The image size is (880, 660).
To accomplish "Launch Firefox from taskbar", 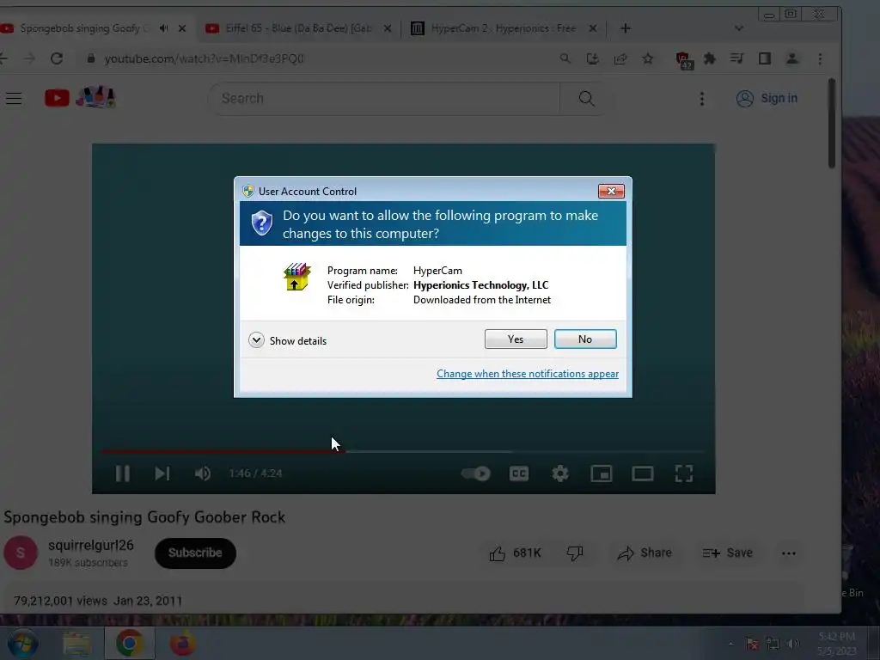I will 182,643.
